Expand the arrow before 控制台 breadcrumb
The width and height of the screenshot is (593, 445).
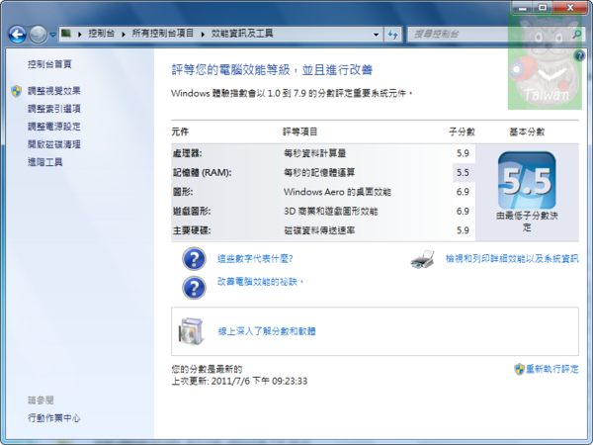80,34
